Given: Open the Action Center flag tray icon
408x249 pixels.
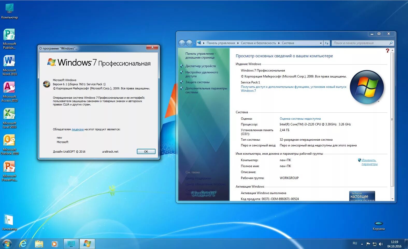Looking at the screenshot, I should pos(368,244).
